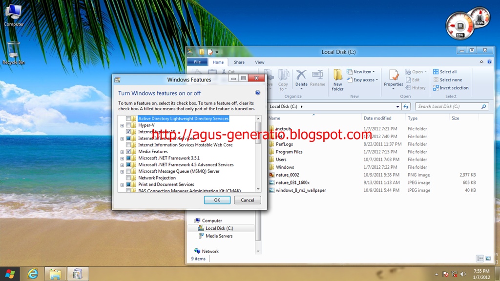The width and height of the screenshot is (500, 281).
Task: Toggle Microsoft .NET Framework 3.5.1 checkbox
Action: tap(128, 158)
